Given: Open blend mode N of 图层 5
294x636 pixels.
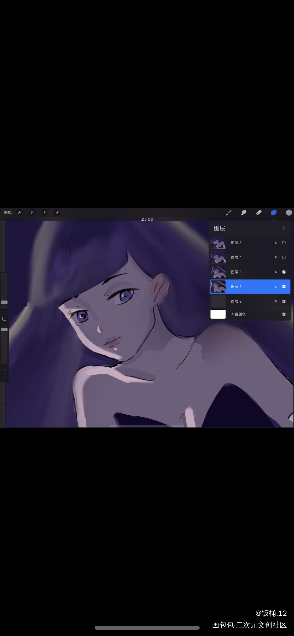Looking at the screenshot, I should [x=276, y=272].
